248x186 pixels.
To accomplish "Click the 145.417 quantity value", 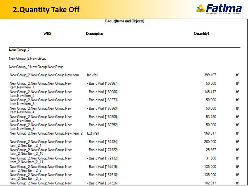I will pos(210,92).
